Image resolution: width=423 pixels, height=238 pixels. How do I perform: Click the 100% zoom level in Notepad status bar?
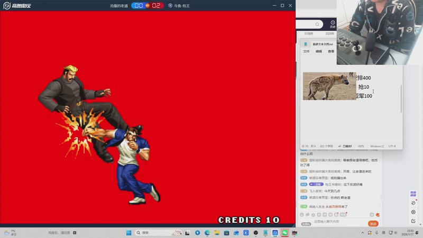tap(361, 147)
